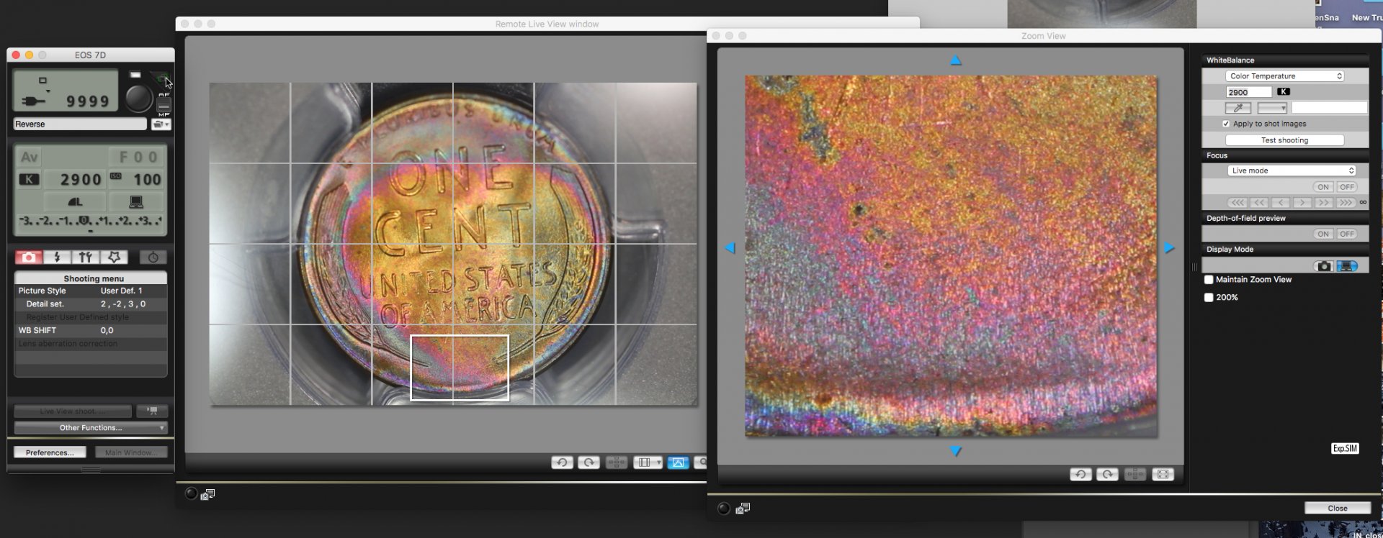
Task: Click the fit-to-window icon in Zoom View
Action: pyautogui.click(x=1163, y=474)
